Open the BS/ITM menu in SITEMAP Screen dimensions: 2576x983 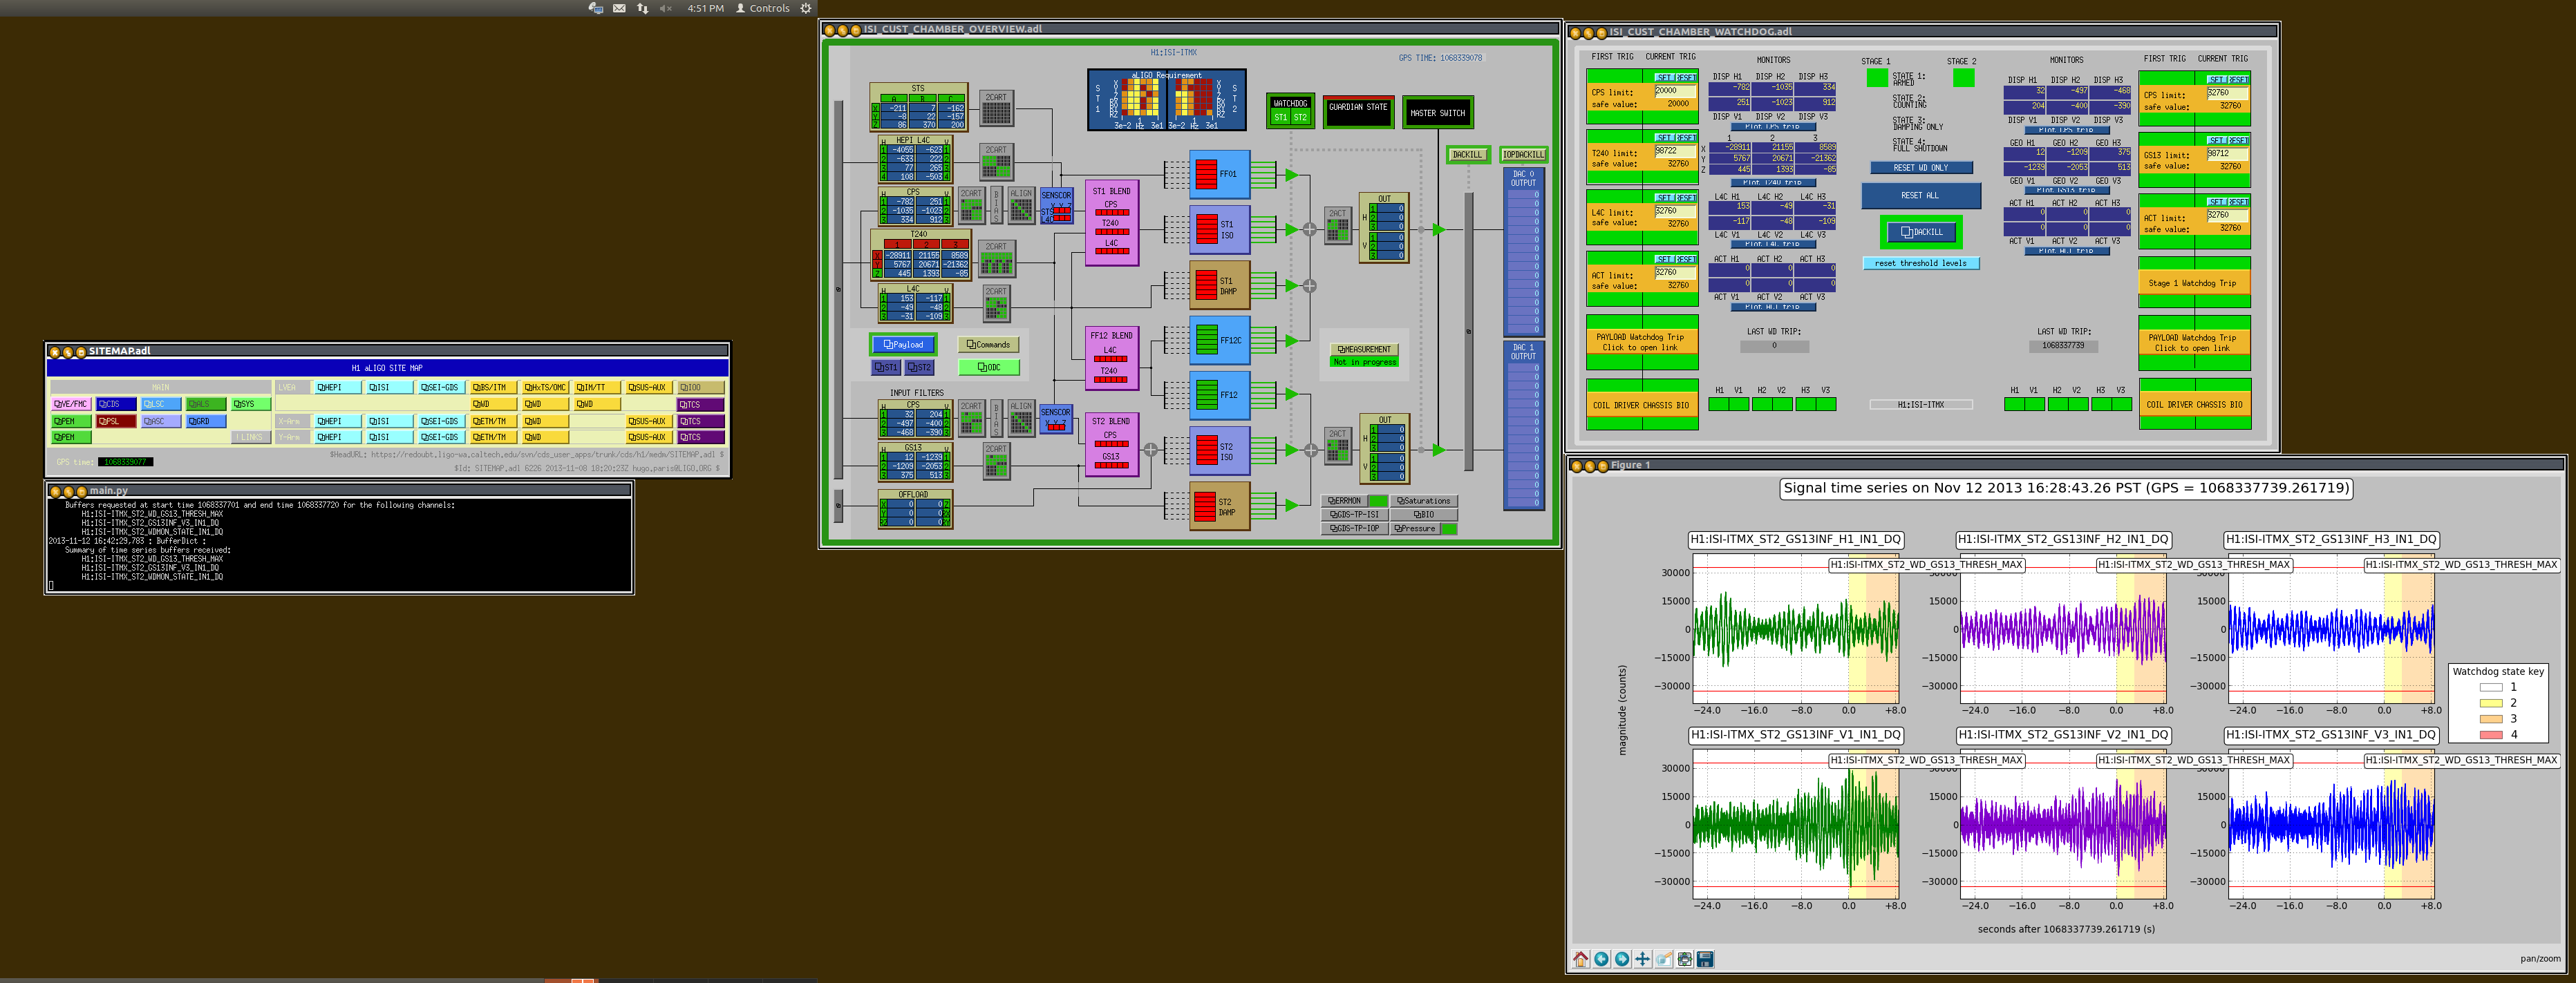493,388
